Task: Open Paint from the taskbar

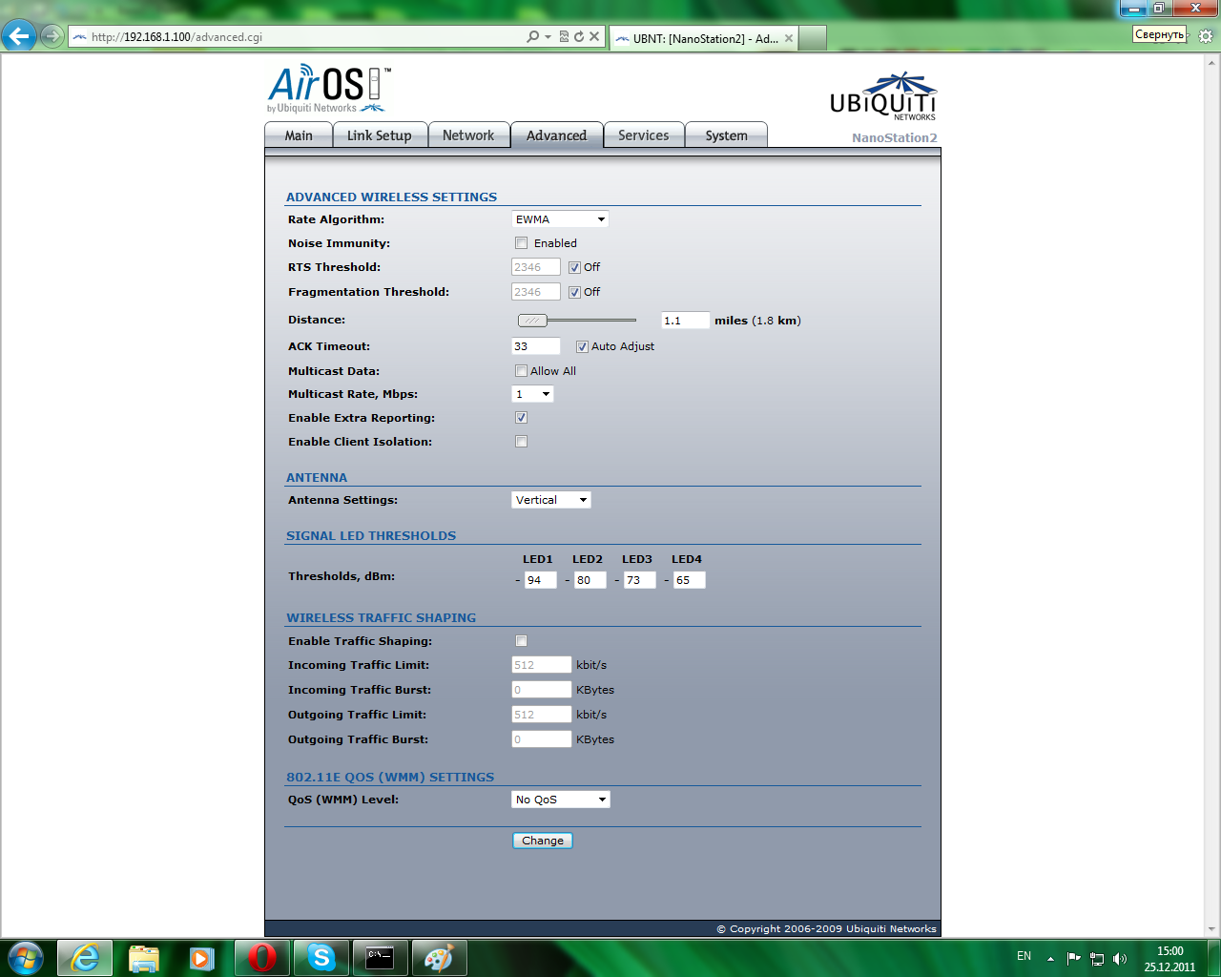Action: pos(440,958)
